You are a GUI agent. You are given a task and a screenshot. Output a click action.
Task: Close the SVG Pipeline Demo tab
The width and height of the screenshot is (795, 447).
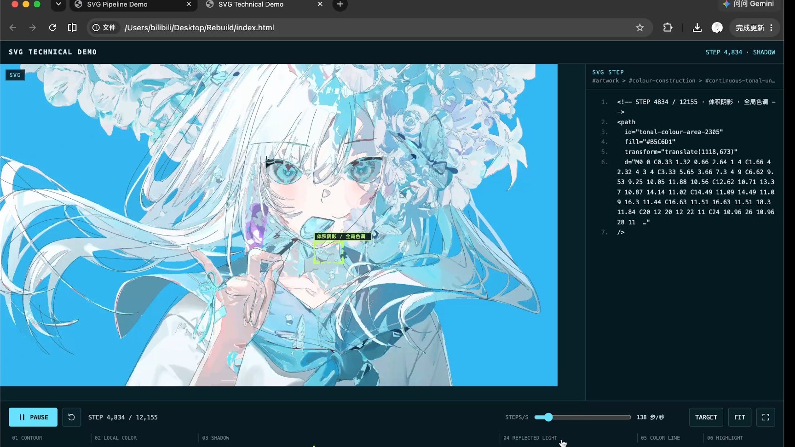189,4
